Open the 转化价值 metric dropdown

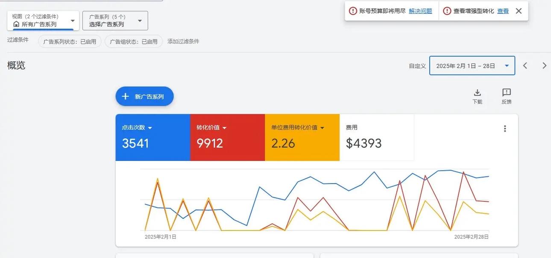click(x=224, y=127)
